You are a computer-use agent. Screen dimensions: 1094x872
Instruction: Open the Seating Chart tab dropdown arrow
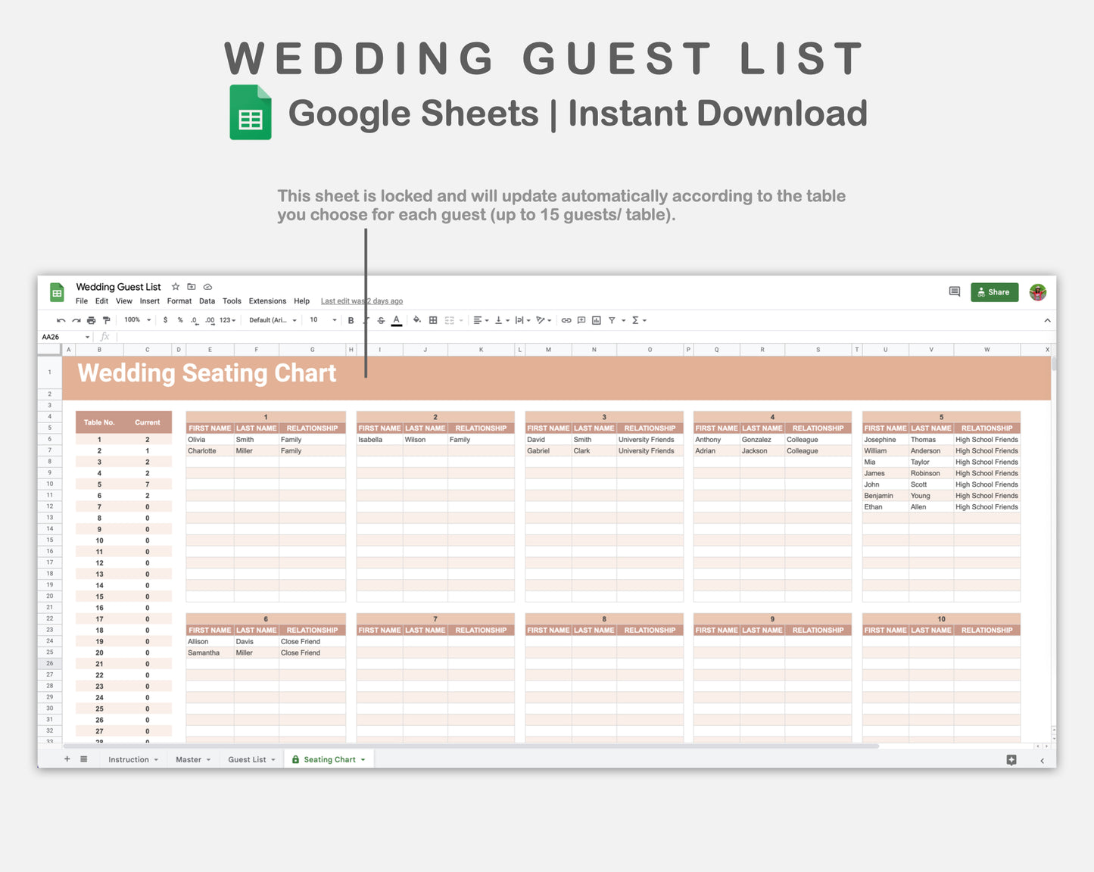point(361,759)
